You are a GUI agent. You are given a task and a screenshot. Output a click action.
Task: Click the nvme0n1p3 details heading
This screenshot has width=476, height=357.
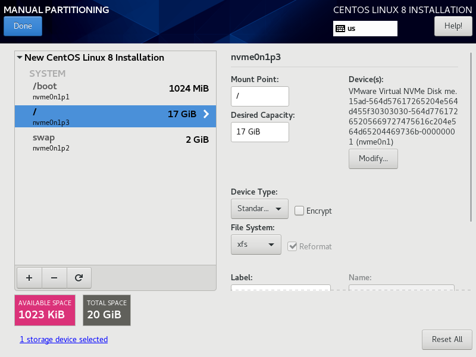[x=256, y=57]
